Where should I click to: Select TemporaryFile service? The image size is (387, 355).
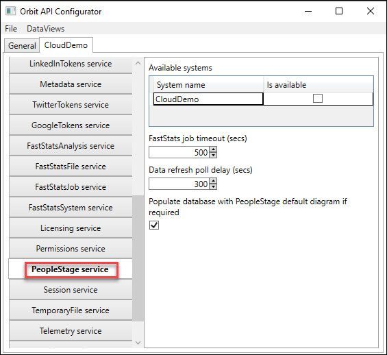[71, 310]
